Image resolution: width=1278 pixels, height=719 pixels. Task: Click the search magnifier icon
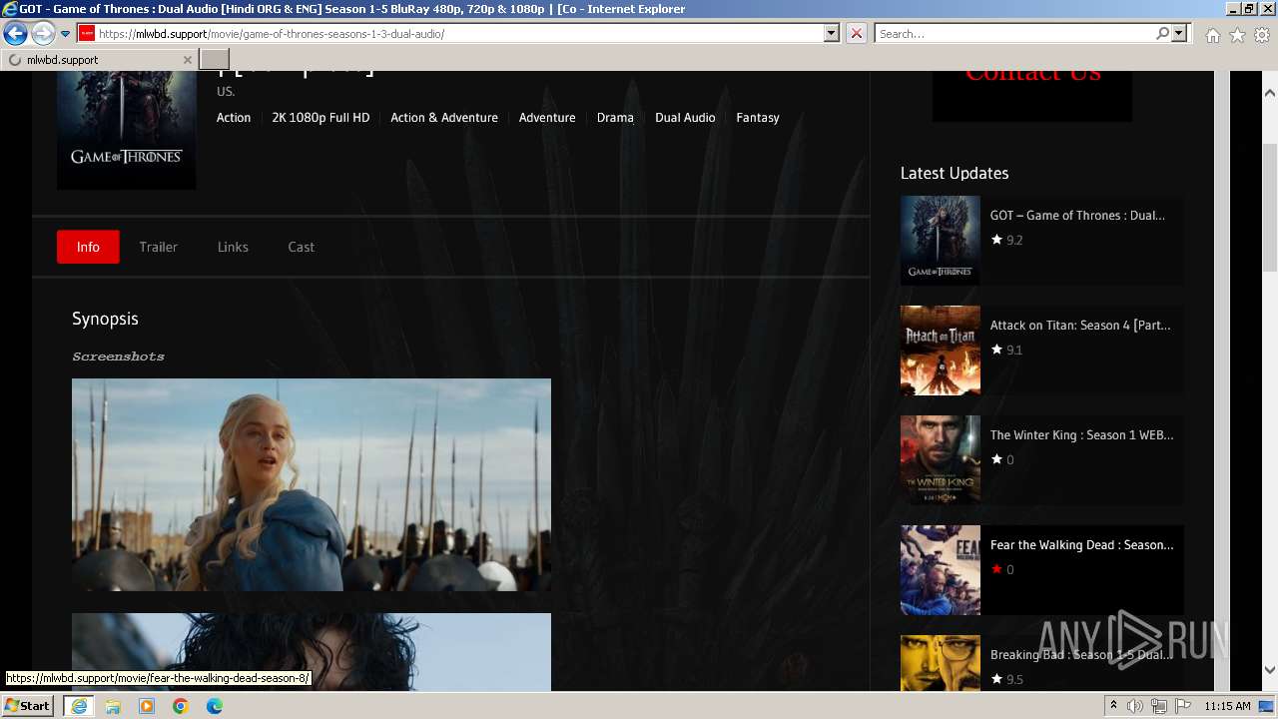1162,34
